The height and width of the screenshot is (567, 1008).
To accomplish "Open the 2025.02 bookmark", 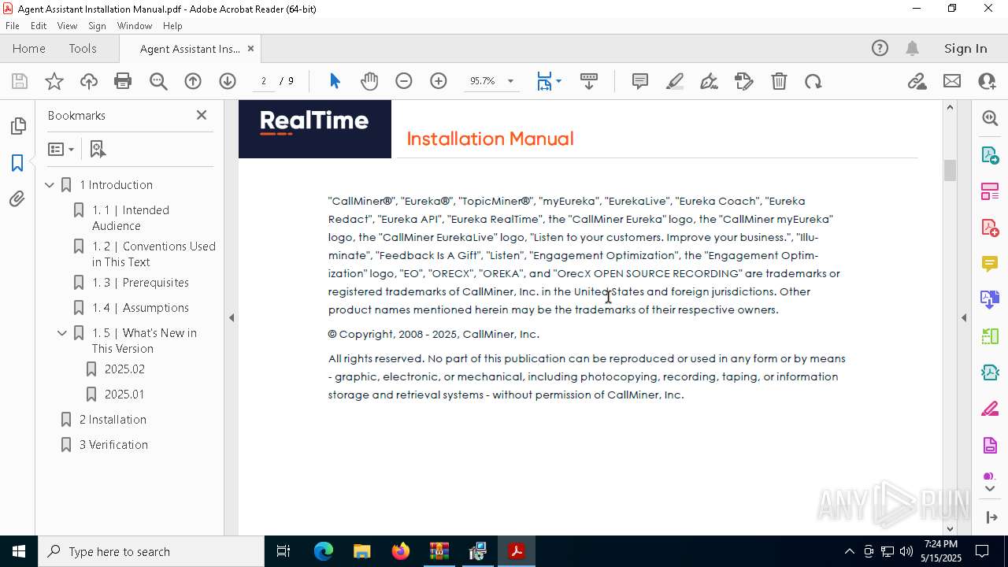I will point(124,369).
